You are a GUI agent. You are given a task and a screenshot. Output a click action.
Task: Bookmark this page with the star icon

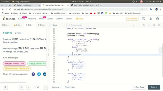(x=146, y=9)
